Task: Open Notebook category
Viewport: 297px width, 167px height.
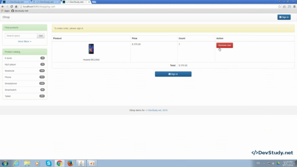Action: [25, 71]
